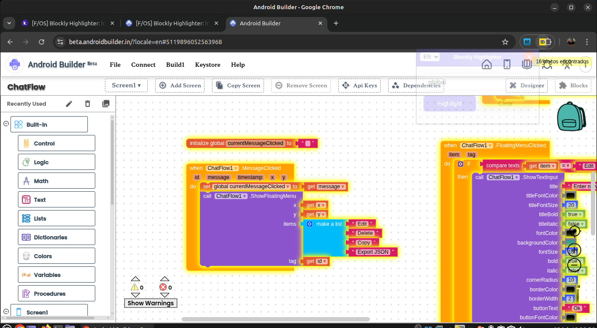Click the home icon in the header
Viewport: 597px width, 328px height.
click(486, 65)
